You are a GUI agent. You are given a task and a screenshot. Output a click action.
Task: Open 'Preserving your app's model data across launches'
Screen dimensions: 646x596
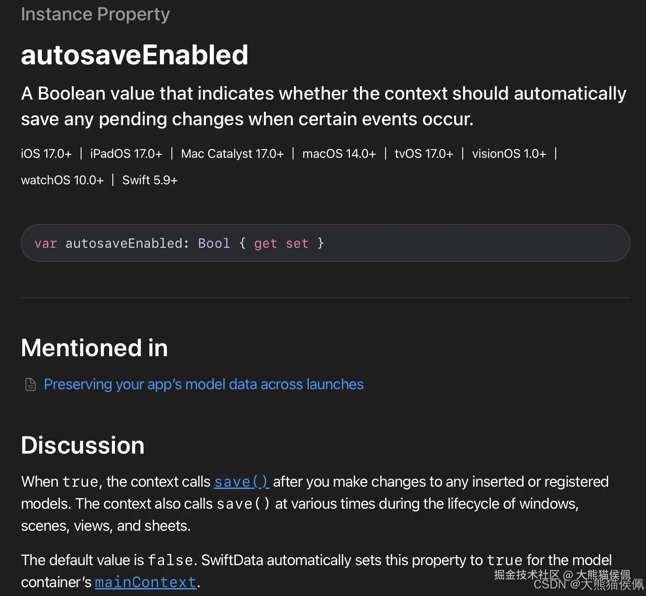[204, 384]
